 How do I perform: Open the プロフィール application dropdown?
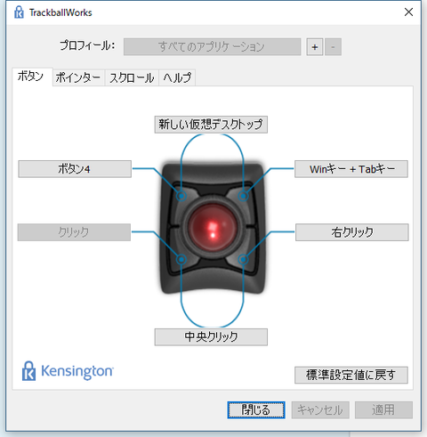pos(213,46)
